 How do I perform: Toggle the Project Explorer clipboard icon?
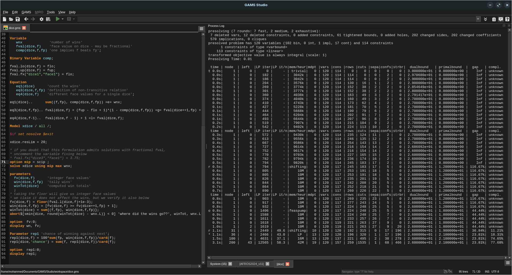click(494, 19)
